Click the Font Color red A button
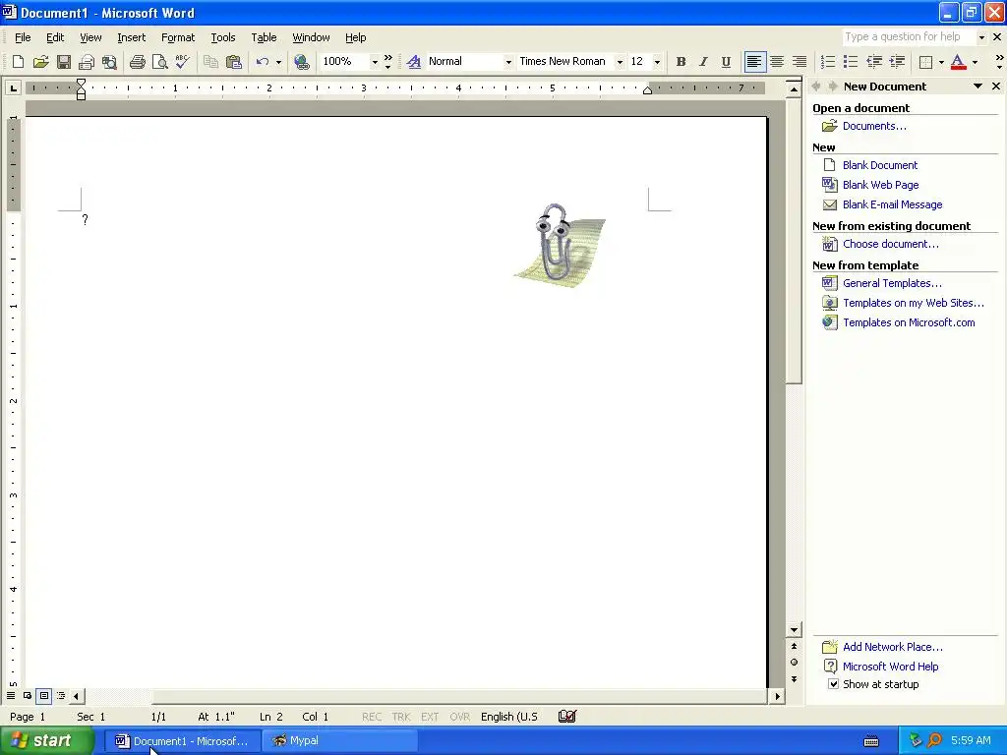This screenshot has width=1007, height=755. (958, 62)
